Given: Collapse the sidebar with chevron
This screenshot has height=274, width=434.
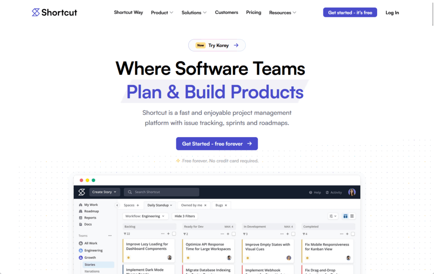Looking at the screenshot, I should [x=117, y=205].
